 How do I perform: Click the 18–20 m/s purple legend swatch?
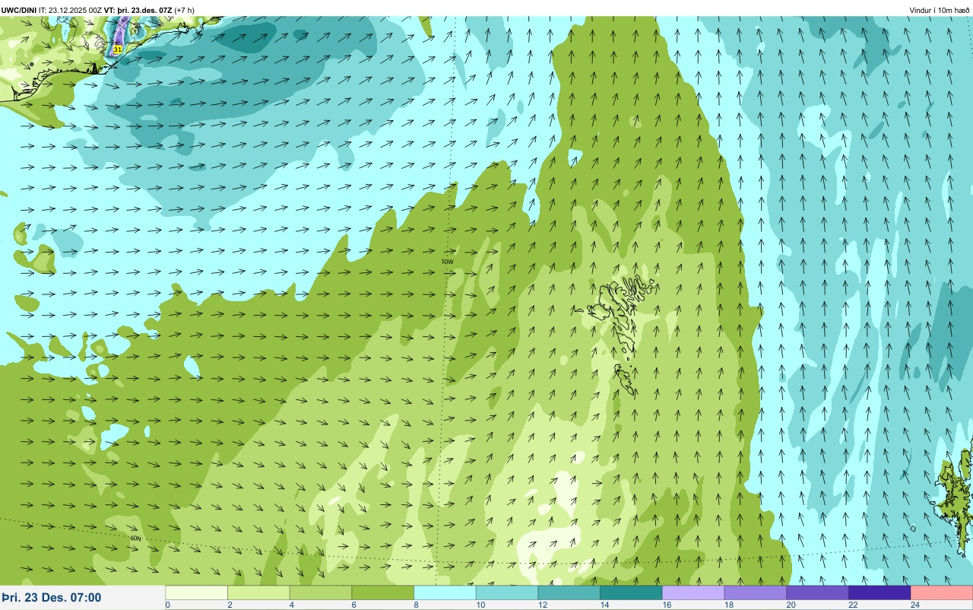point(756,593)
